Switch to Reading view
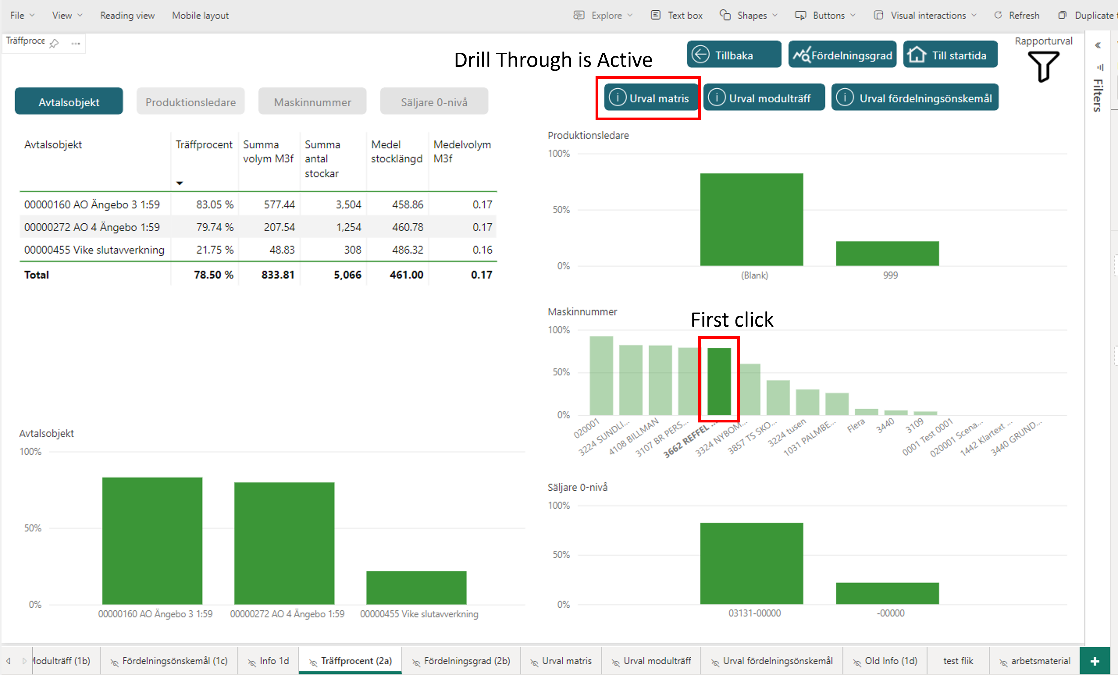Image resolution: width=1118 pixels, height=675 pixels. (x=127, y=15)
